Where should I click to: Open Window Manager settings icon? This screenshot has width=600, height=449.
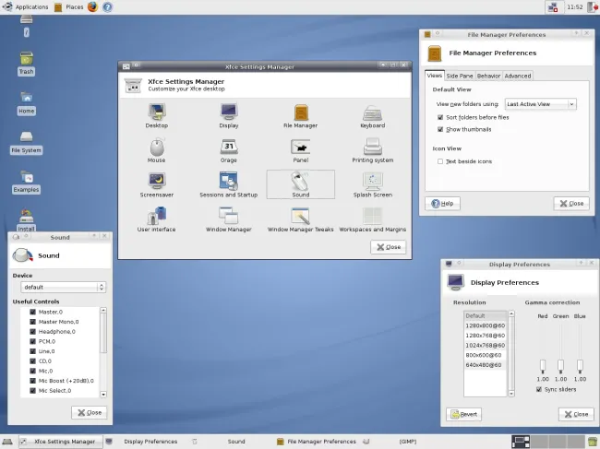point(229,219)
